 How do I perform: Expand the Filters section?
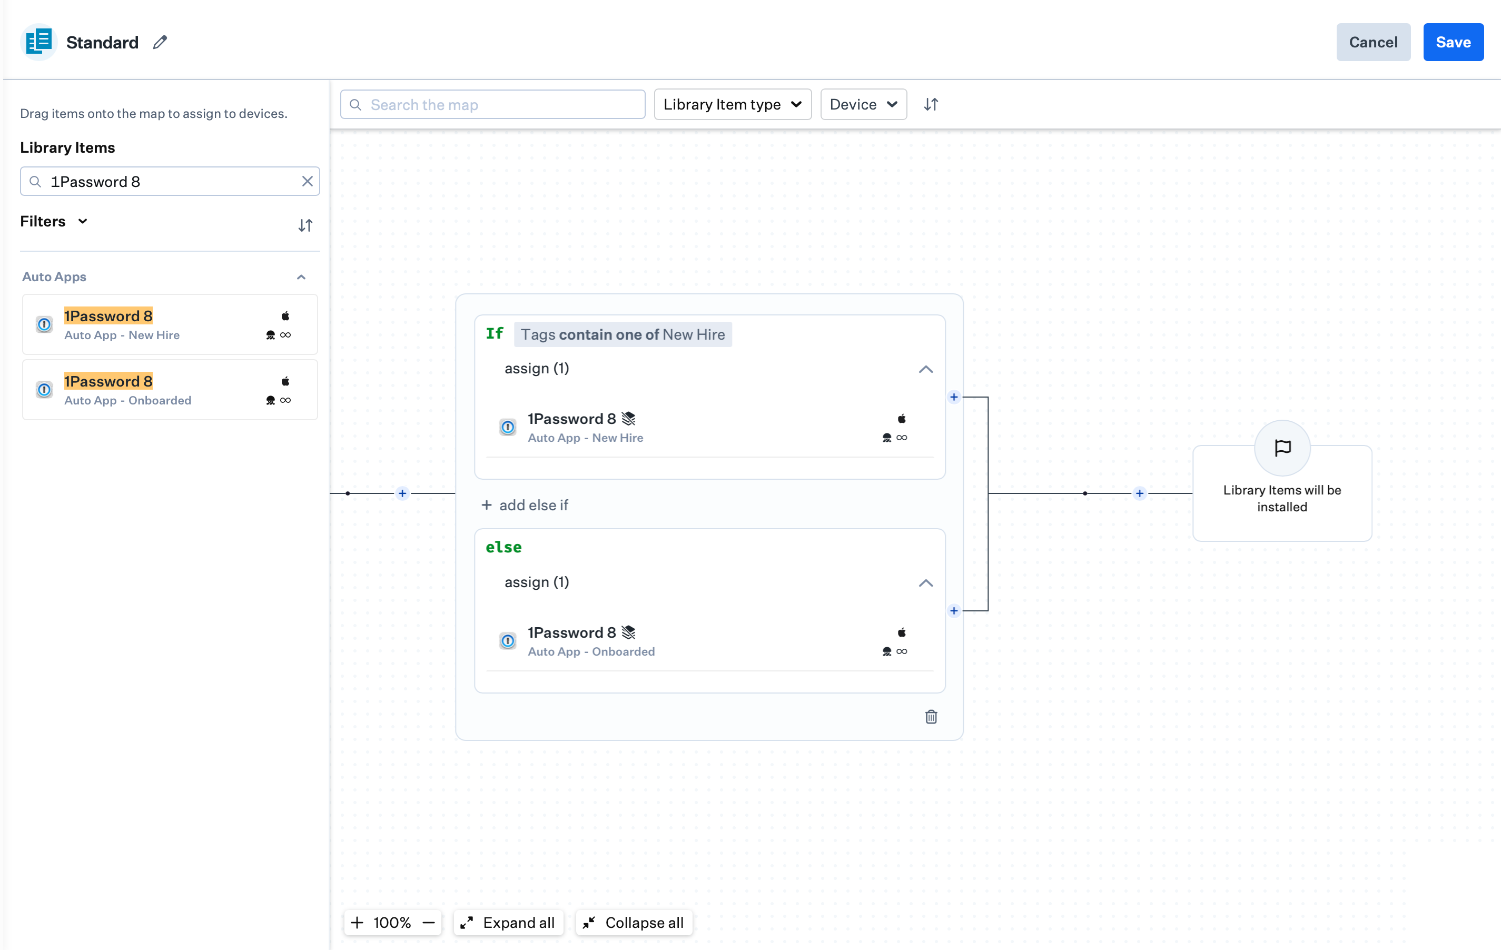point(54,221)
